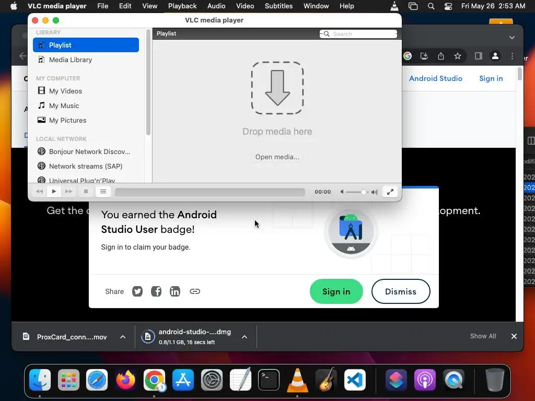Open the File menu
The image size is (535, 401).
[103, 6]
